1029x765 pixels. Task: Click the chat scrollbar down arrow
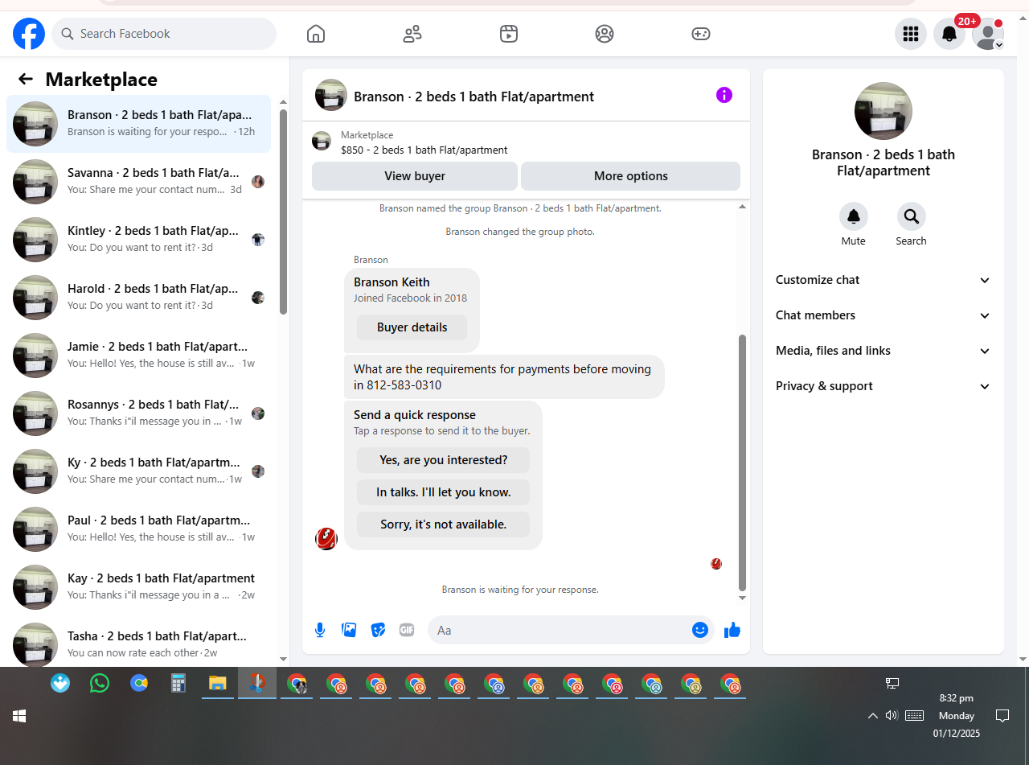click(x=742, y=598)
